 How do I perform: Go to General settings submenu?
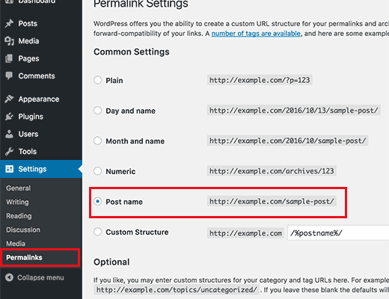point(19,188)
